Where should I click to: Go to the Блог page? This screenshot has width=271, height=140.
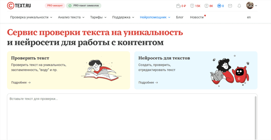click(x=180, y=17)
